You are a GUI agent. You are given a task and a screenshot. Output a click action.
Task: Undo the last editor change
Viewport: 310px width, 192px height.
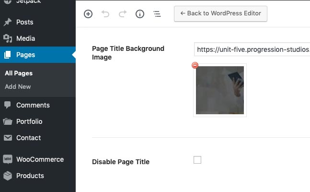coord(105,14)
